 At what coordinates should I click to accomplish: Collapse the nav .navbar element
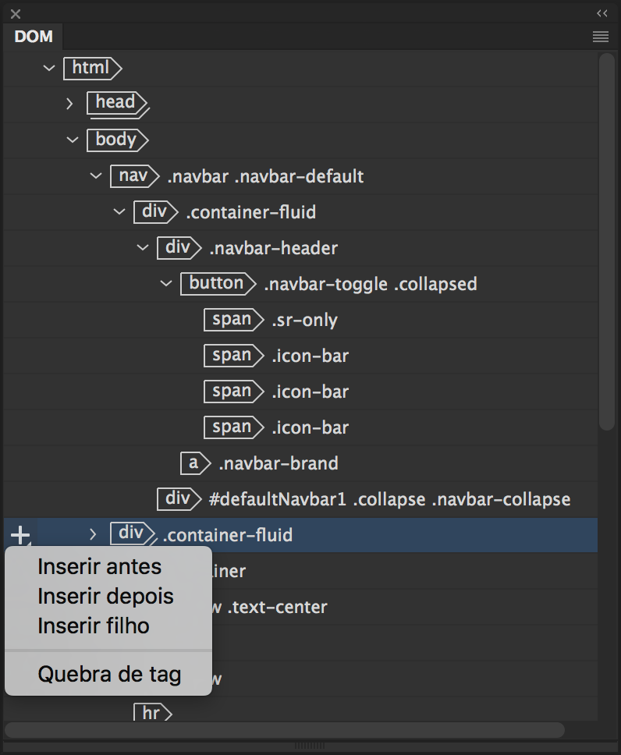[96, 175]
